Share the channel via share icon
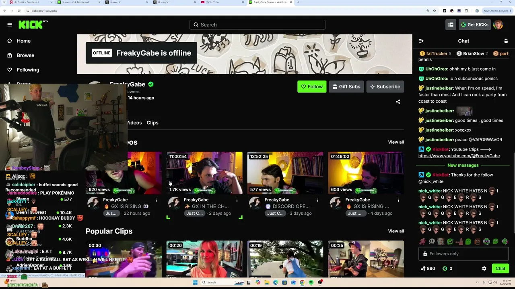The image size is (515, 289). click(x=398, y=102)
